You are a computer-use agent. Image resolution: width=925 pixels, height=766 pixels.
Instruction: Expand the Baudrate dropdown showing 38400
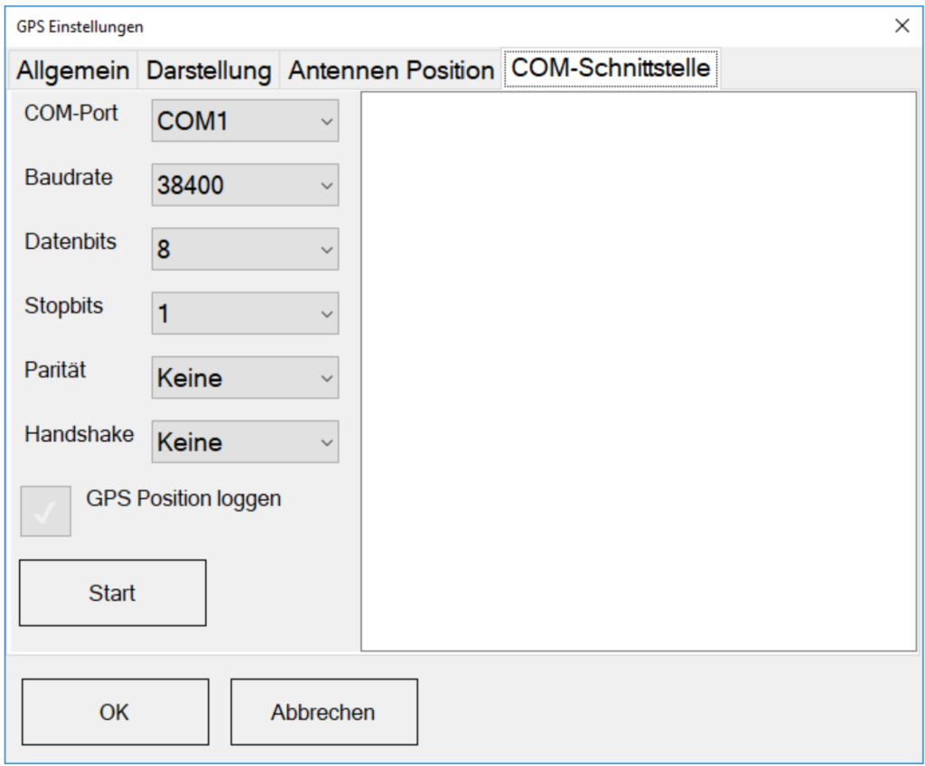[x=245, y=185]
